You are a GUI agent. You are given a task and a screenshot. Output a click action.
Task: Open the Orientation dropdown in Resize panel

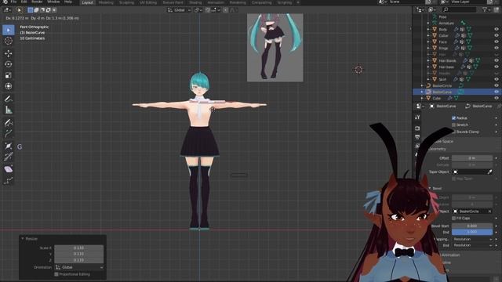pyautogui.click(x=79, y=267)
